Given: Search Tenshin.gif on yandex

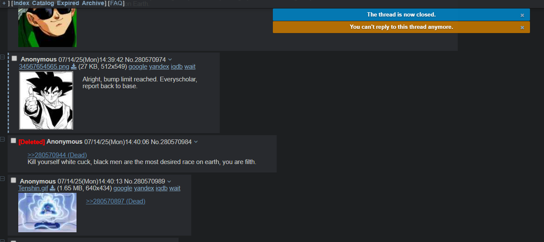Looking at the screenshot, I should tap(144, 188).
